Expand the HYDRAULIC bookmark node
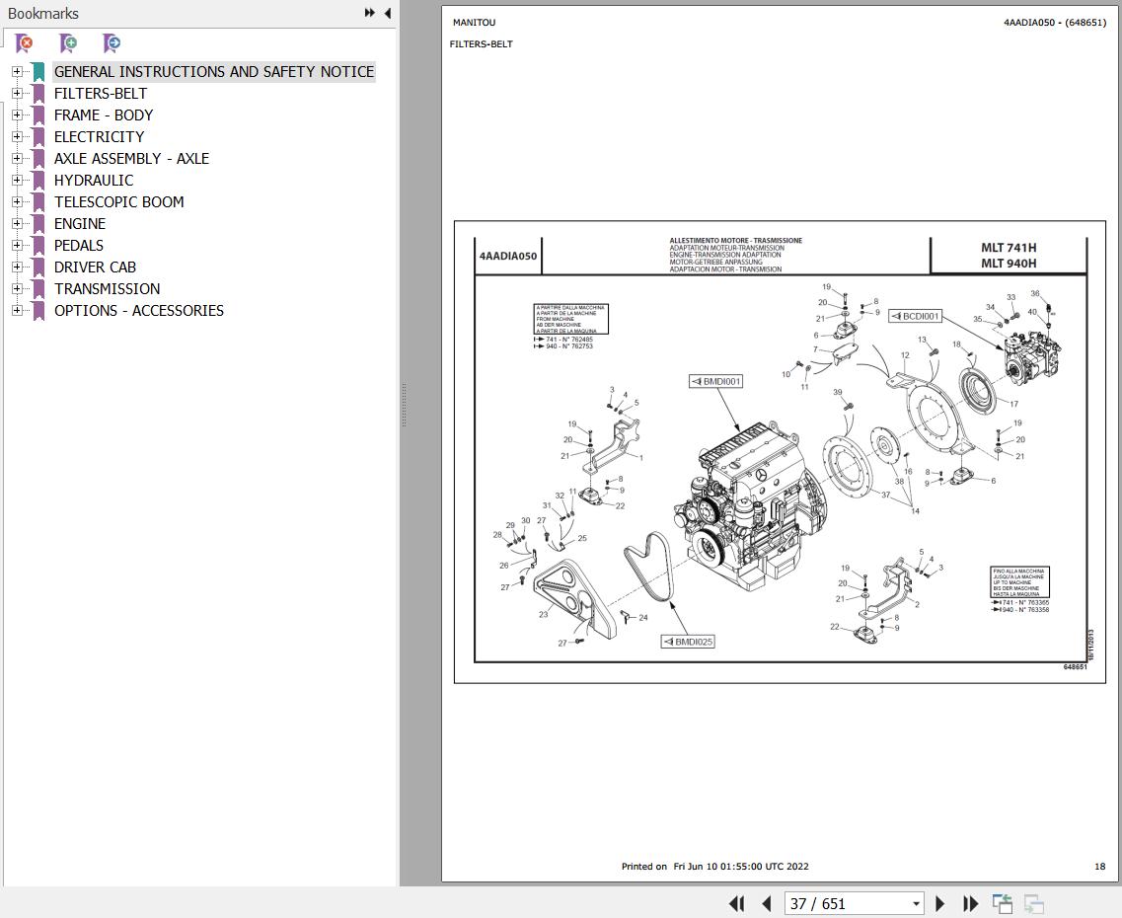Image resolution: width=1122 pixels, height=918 pixels. click(x=17, y=180)
